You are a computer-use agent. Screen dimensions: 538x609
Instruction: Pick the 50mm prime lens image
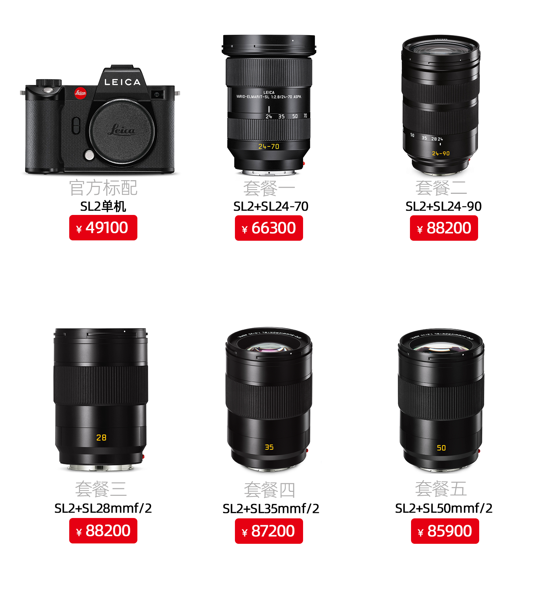(x=441, y=400)
